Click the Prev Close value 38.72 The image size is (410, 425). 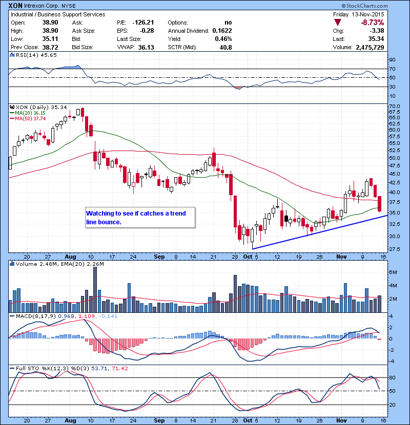coord(50,47)
